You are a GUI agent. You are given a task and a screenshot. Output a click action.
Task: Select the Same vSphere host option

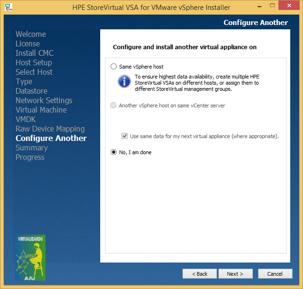coord(113,67)
